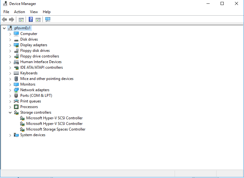The width and height of the screenshot is (244, 178).
Task: Open the File menu
Action: (6, 12)
